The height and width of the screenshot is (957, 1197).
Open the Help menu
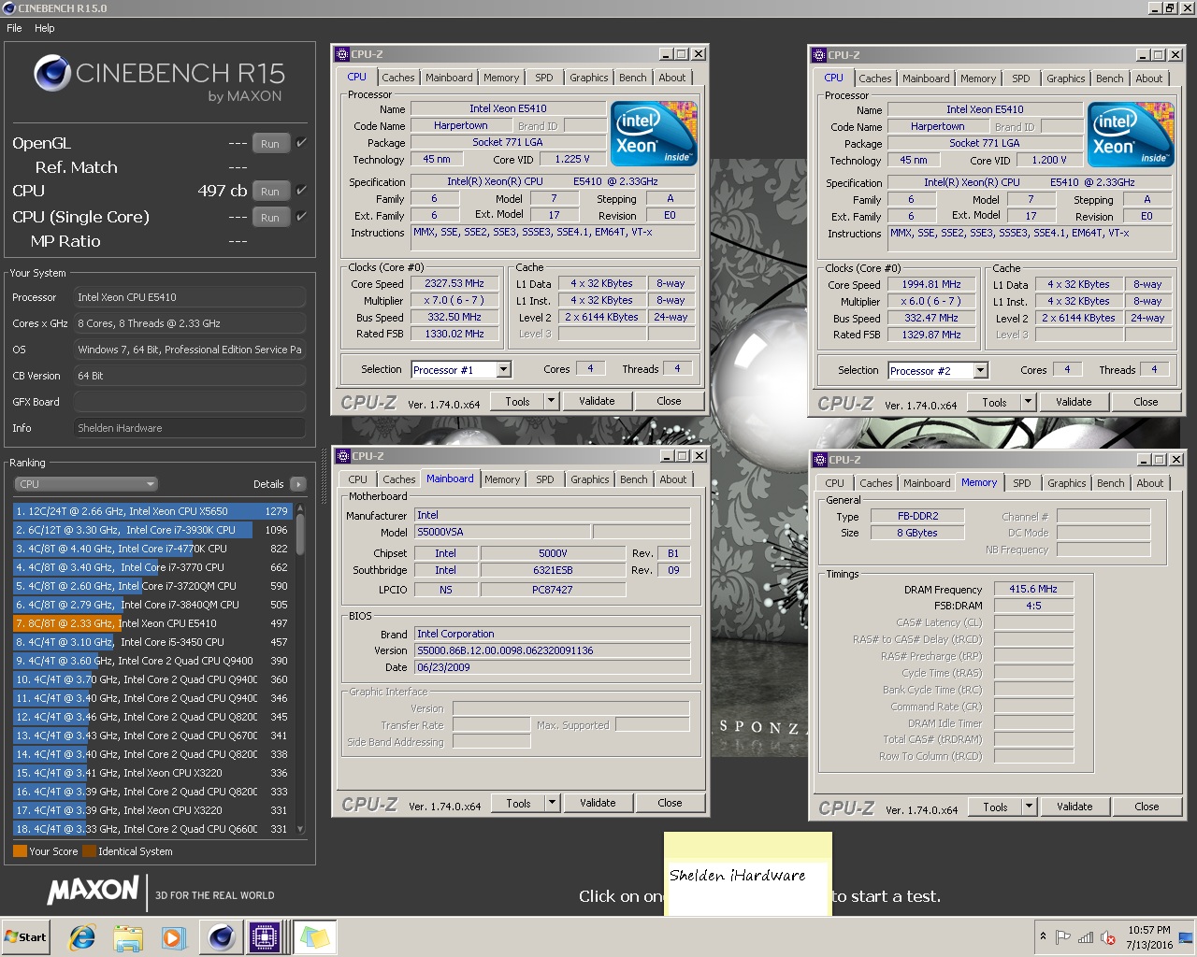click(x=45, y=28)
